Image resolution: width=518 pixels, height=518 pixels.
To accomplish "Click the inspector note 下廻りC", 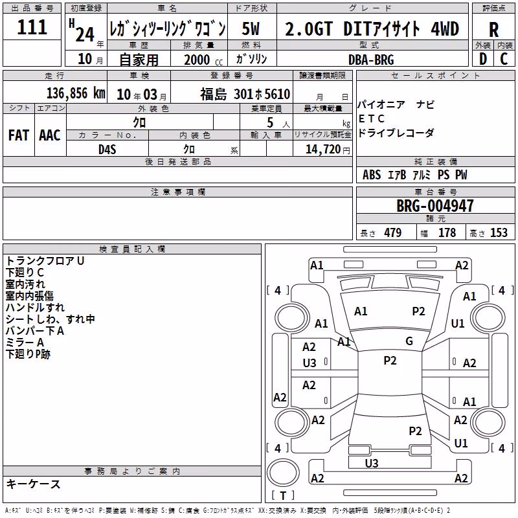I will (x=25, y=273).
